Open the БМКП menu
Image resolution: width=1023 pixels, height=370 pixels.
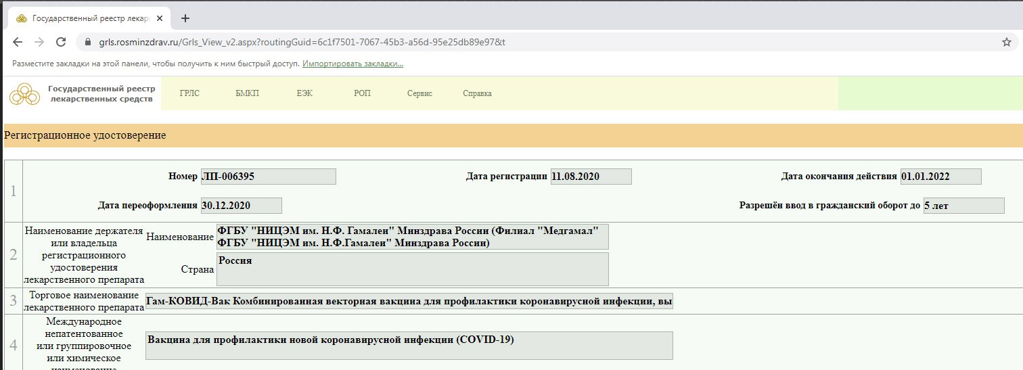pos(247,93)
